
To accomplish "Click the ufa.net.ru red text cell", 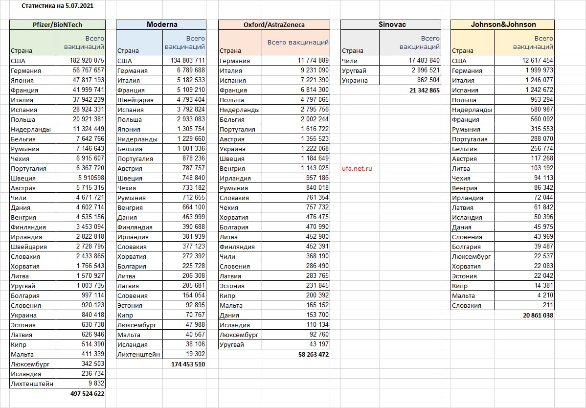I will point(360,168).
